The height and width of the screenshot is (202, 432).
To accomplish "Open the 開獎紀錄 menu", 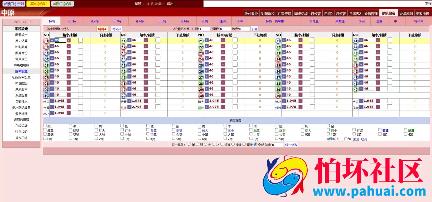I will pyautogui.click(x=301, y=14).
